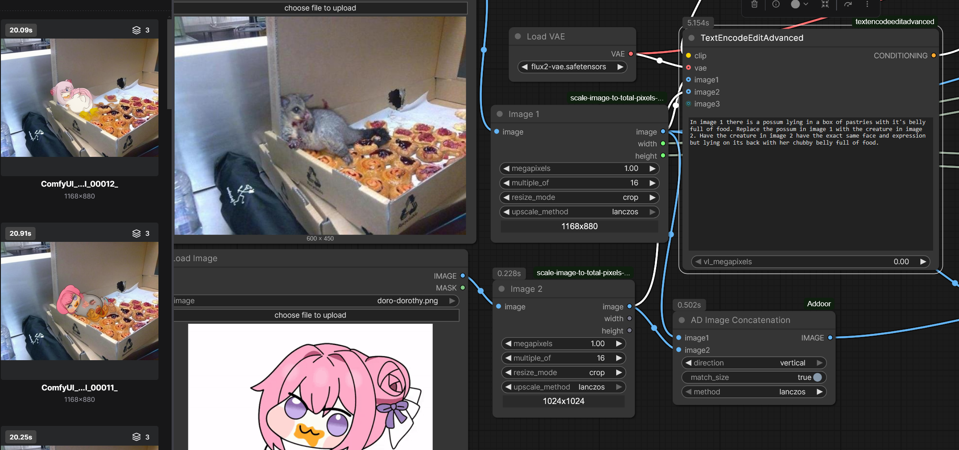Image resolution: width=959 pixels, height=450 pixels.
Task: Bypass the selected node with the curved arrow icon
Action: (848, 4)
